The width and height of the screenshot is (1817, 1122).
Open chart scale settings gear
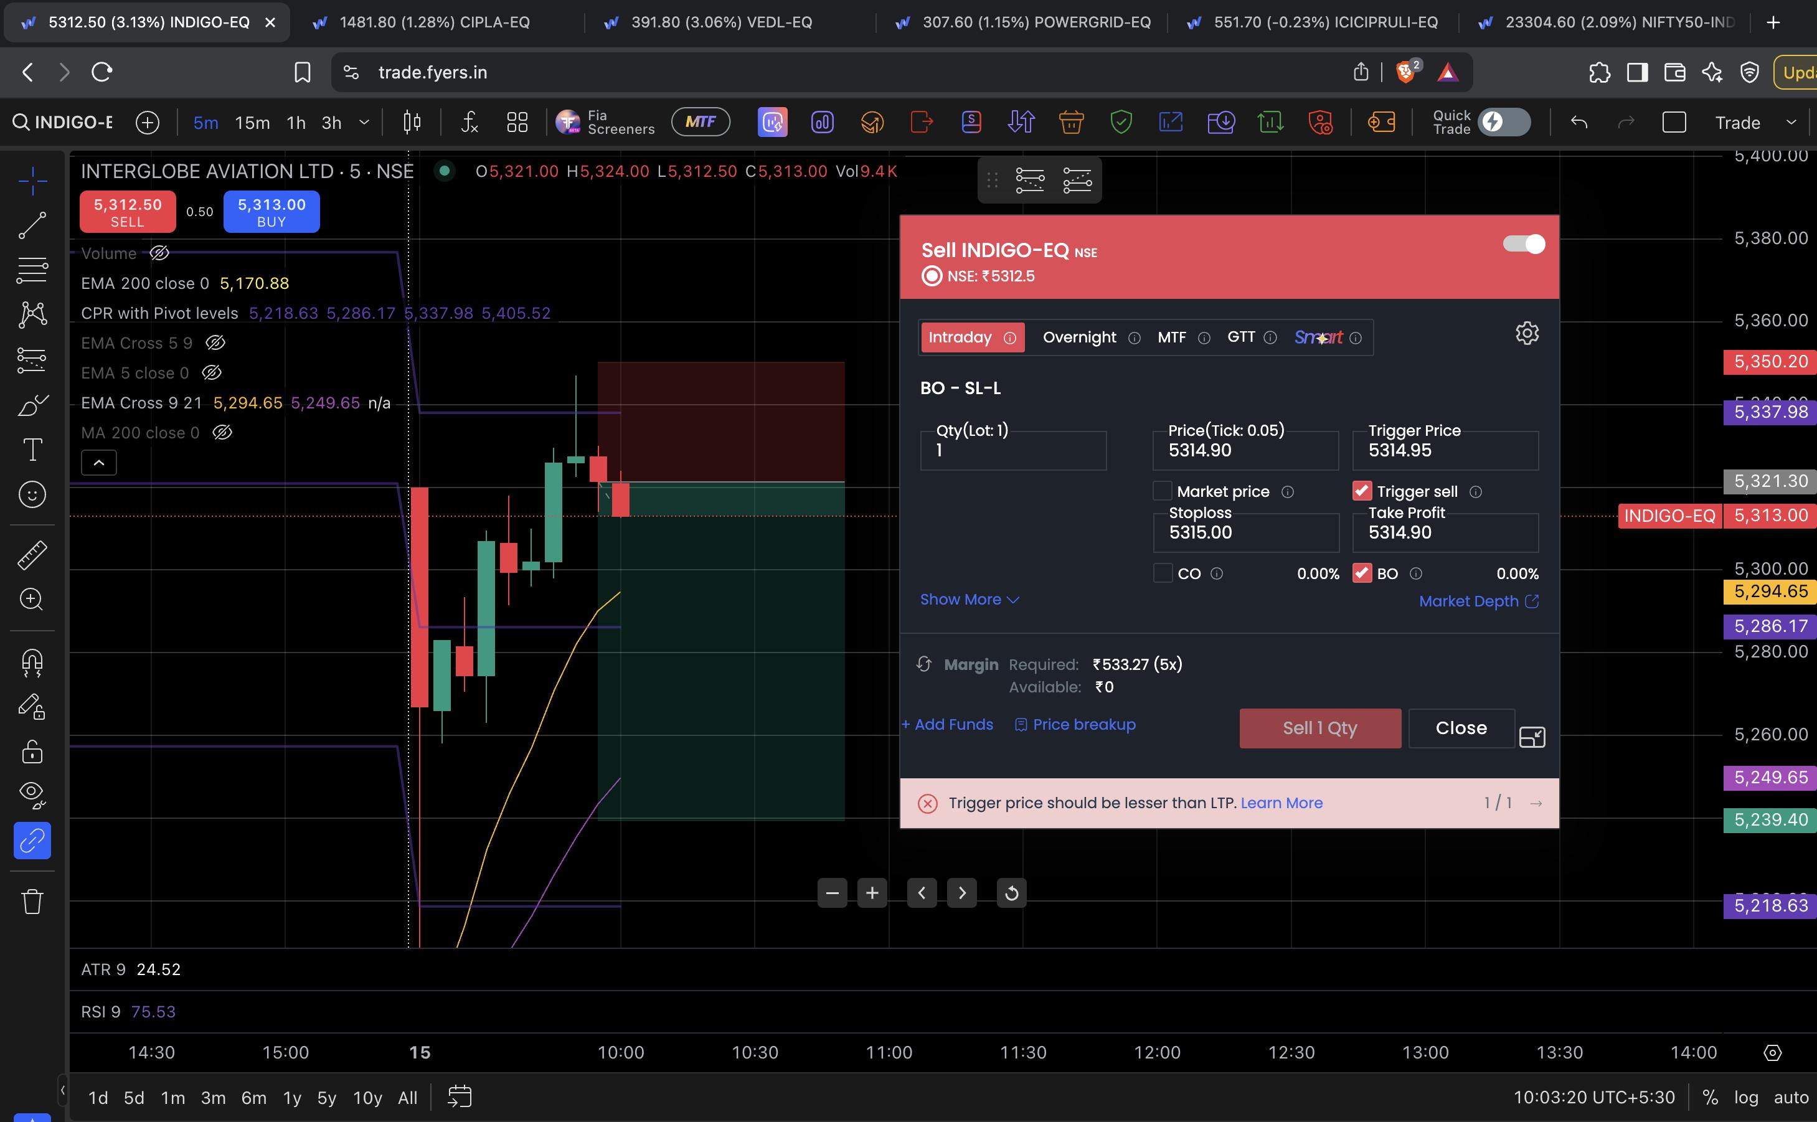pos(1773,1053)
